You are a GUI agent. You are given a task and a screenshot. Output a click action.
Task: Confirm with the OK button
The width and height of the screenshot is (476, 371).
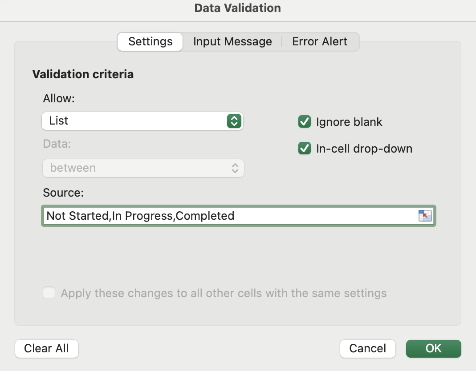pyautogui.click(x=434, y=349)
